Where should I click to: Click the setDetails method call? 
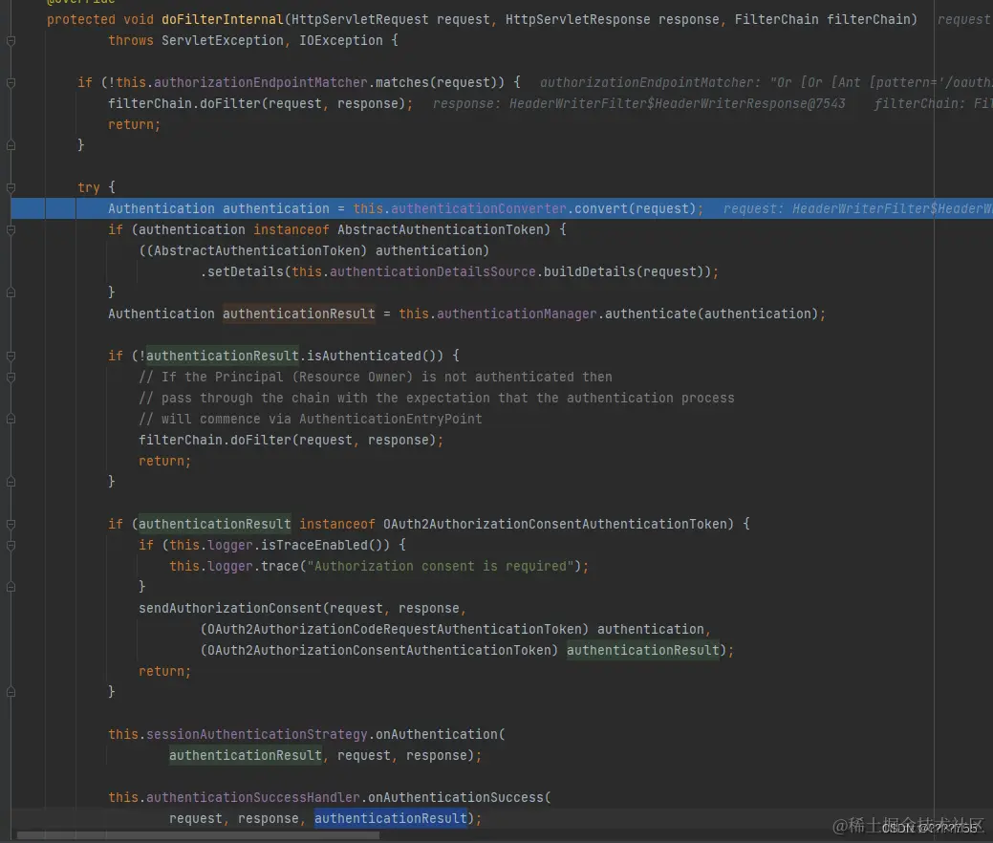click(245, 271)
